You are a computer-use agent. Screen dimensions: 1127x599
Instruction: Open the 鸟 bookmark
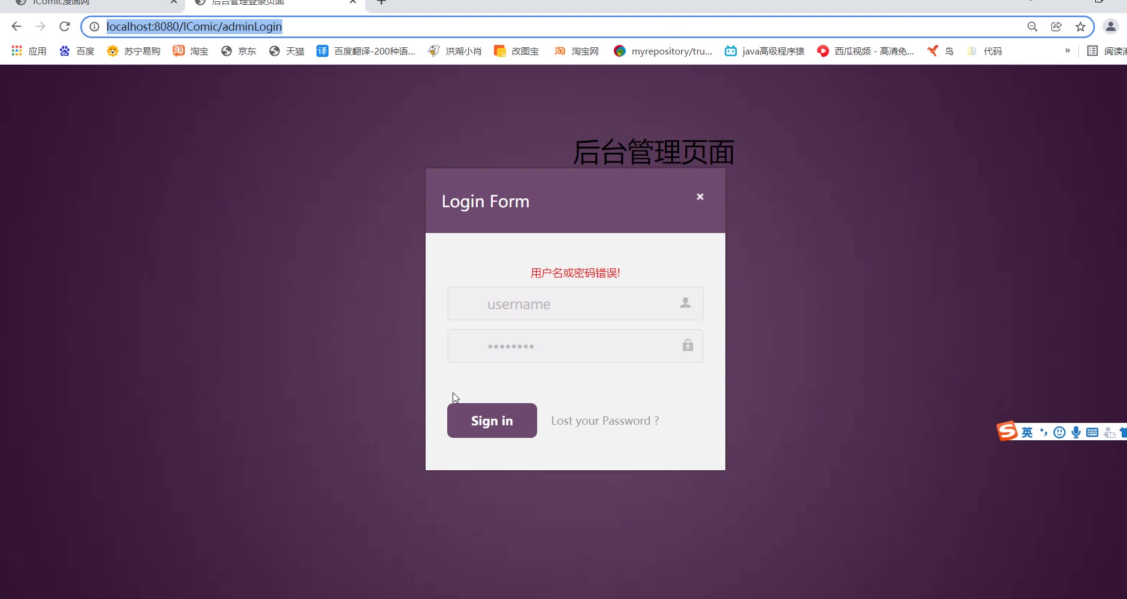[x=940, y=51]
